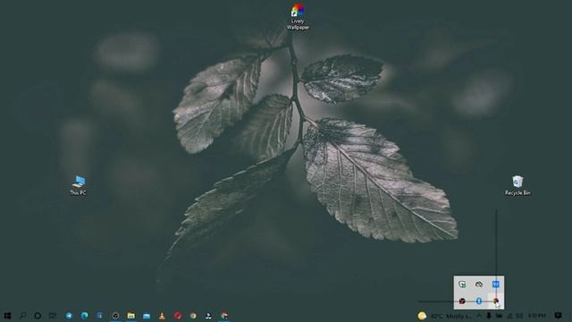Viewport: 572px width, 322px height.
Task: Open the Lively Wallpaper desktop shortcut
Action: pos(298,16)
